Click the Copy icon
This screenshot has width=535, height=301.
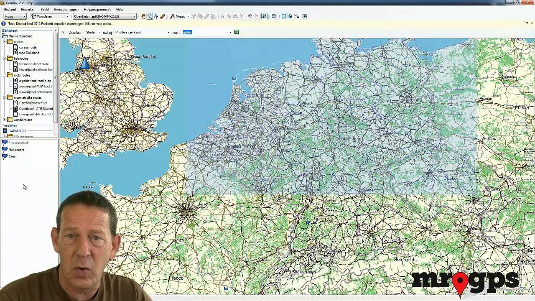[229, 16]
